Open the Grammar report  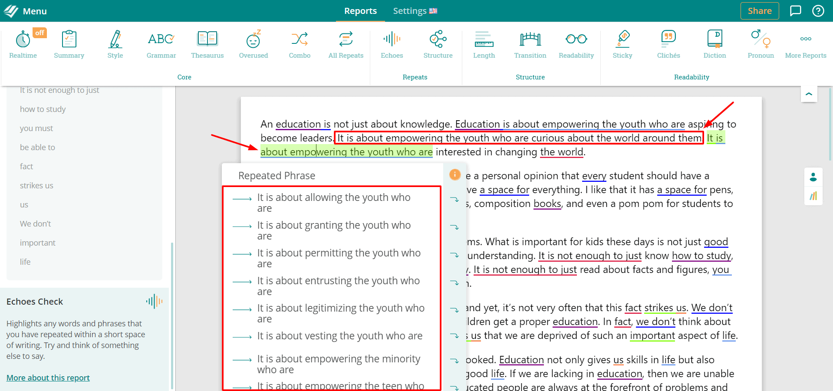pos(161,44)
